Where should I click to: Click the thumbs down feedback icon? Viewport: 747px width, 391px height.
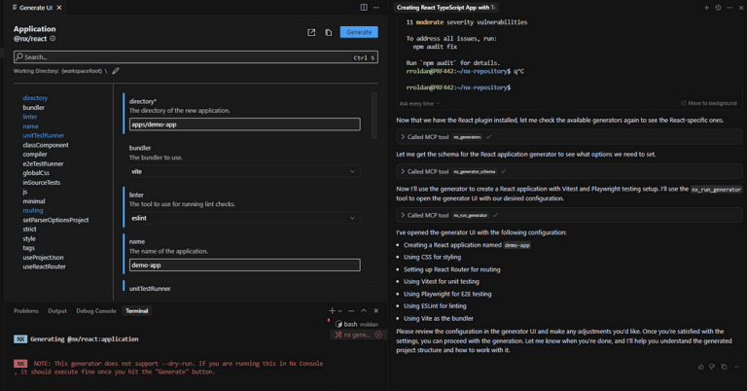click(713, 367)
